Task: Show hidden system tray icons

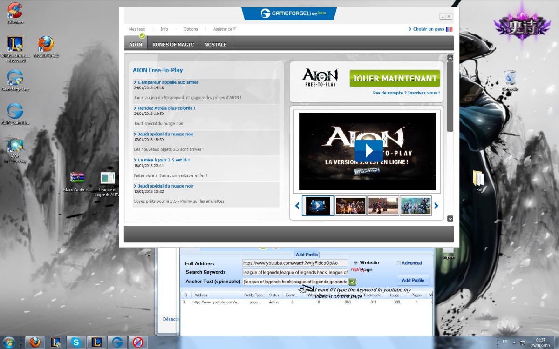Action: click(x=514, y=342)
